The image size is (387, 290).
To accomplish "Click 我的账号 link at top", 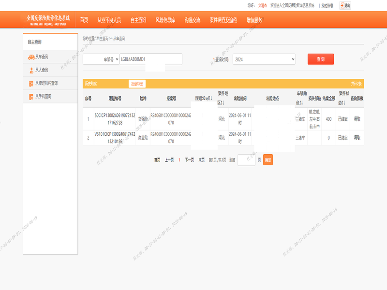I will point(327,5).
